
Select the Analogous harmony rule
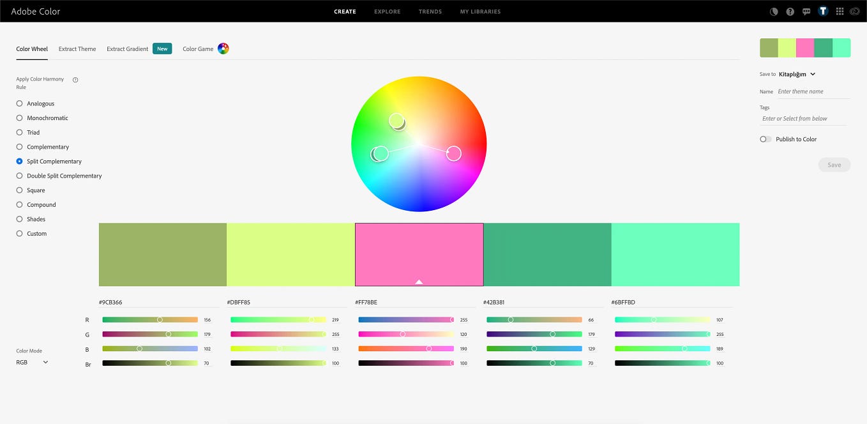point(19,103)
